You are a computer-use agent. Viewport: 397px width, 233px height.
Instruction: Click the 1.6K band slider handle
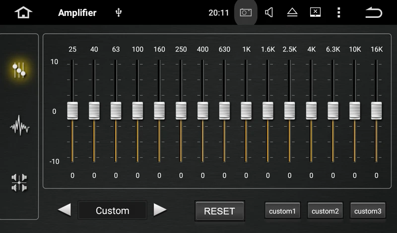pyautogui.click(x=268, y=111)
